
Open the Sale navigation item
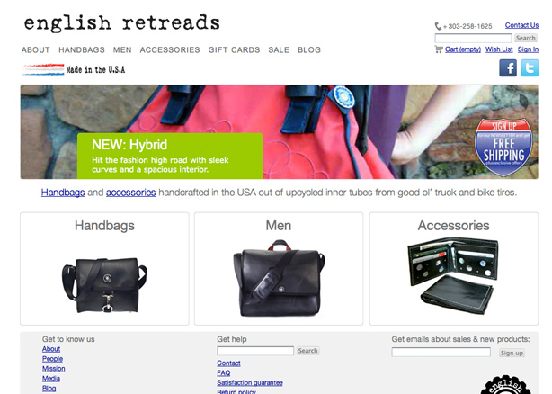coord(279,50)
